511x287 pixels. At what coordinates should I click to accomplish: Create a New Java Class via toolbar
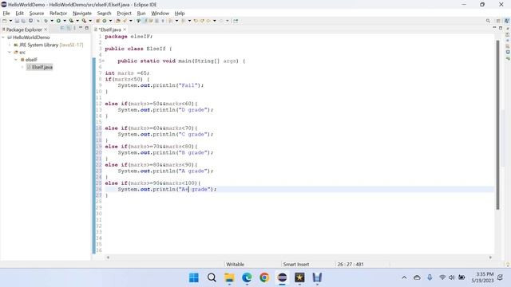point(105,21)
